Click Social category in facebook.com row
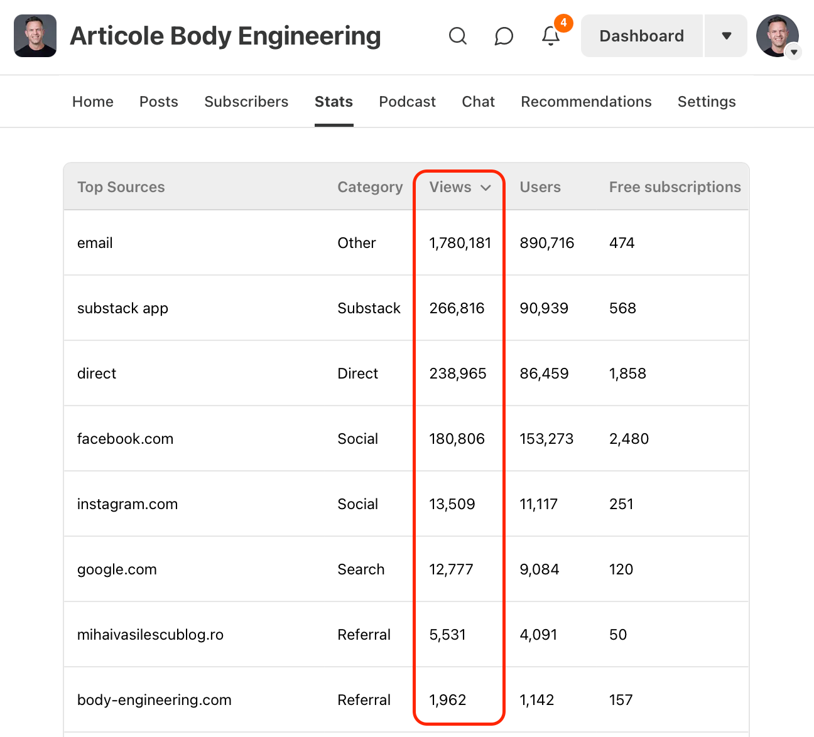This screenshot has width=814, height=737. point(357,439)
